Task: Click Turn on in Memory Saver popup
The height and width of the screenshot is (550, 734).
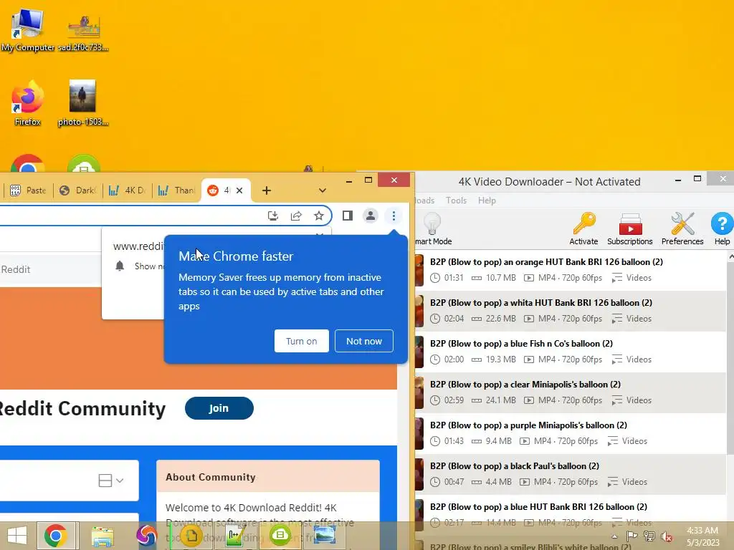Action: pos(302,341)
